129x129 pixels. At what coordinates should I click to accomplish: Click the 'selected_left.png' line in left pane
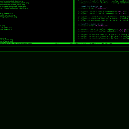coord(13,6)
